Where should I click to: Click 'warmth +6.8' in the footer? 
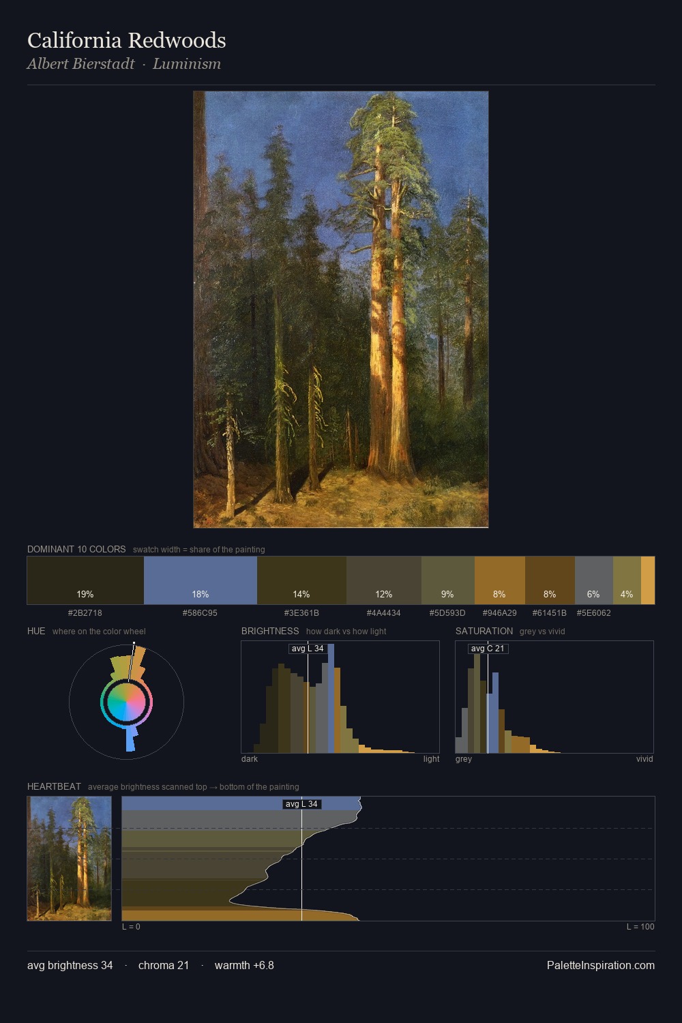pyautogui.click(x=244, y=966)
